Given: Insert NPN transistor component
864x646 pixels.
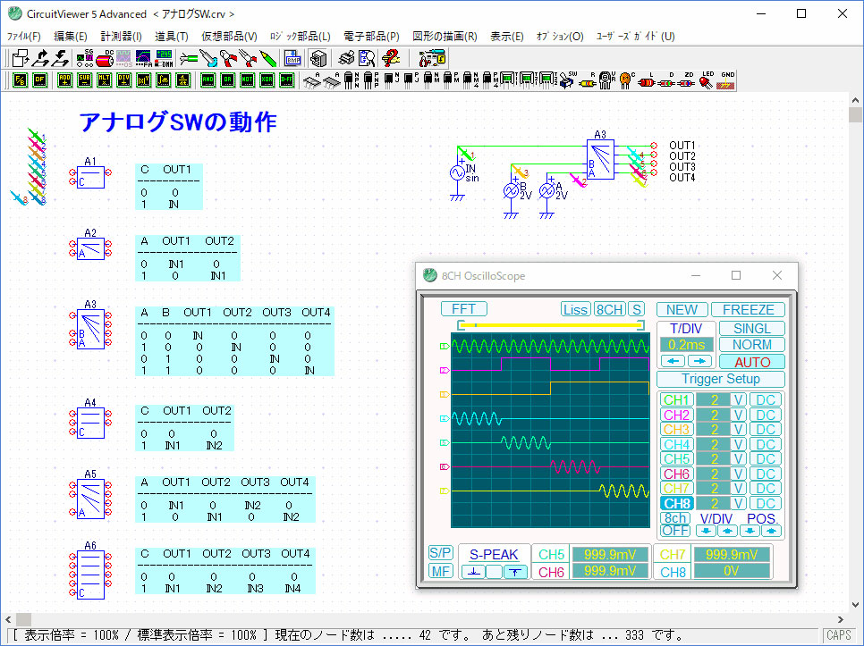Looking at the screenshot, I should pyautogui.click(x=351, y=80).
